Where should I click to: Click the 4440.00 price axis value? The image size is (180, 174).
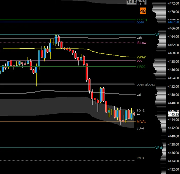tap(173, 136)
